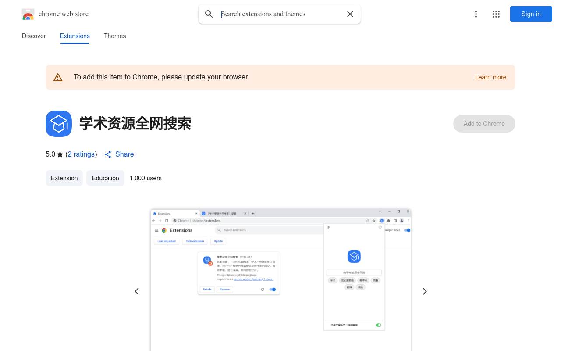Open the 2 ratings link
Screen dimensions: 561x351
[x=82, y=154]
